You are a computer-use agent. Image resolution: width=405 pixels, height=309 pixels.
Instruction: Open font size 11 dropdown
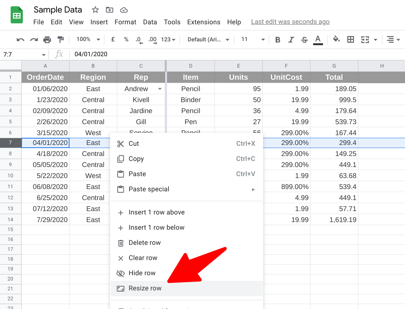click(253, 39)
